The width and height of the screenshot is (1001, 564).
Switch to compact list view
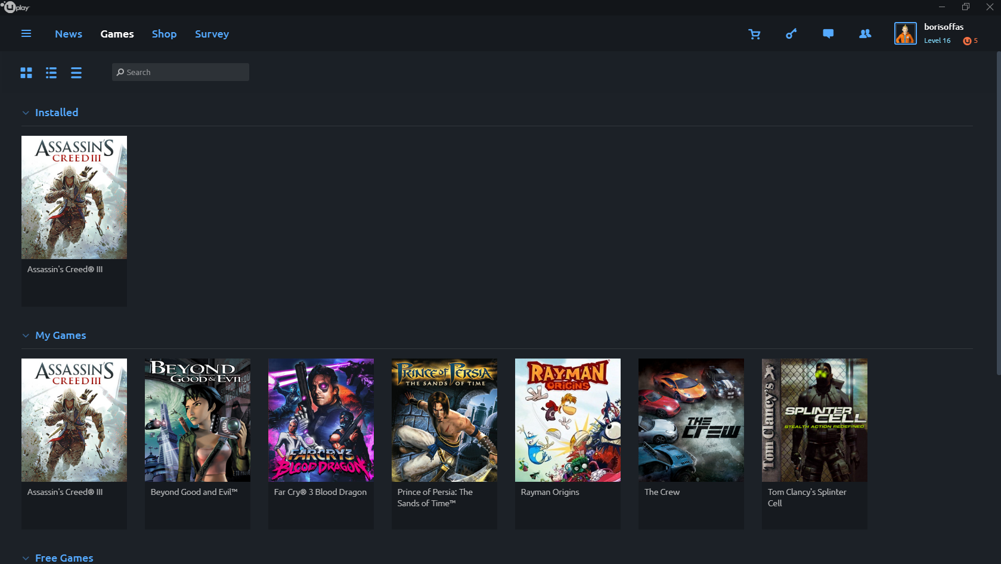point(76,73)
